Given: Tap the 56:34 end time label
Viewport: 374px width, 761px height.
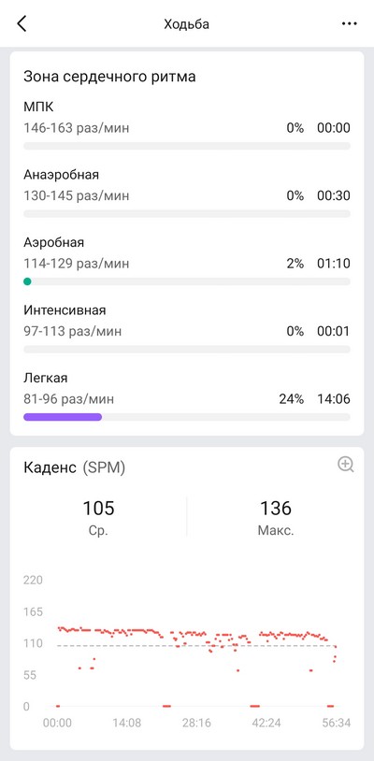Looking at the screenshot, I should pos(337,724).
